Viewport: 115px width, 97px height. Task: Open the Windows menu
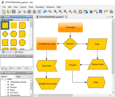(x=50, y=7)
